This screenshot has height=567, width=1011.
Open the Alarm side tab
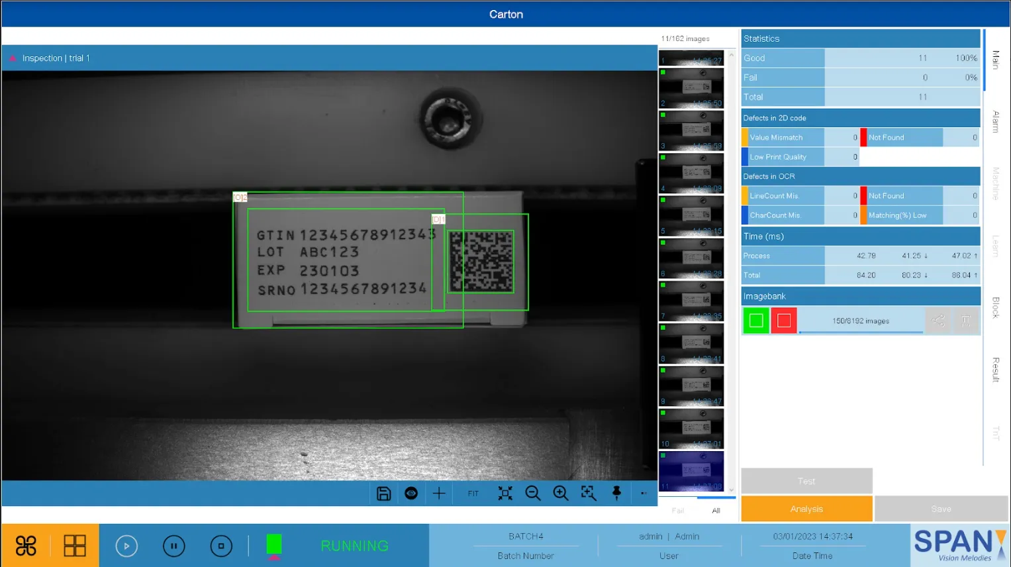(995, 122)
